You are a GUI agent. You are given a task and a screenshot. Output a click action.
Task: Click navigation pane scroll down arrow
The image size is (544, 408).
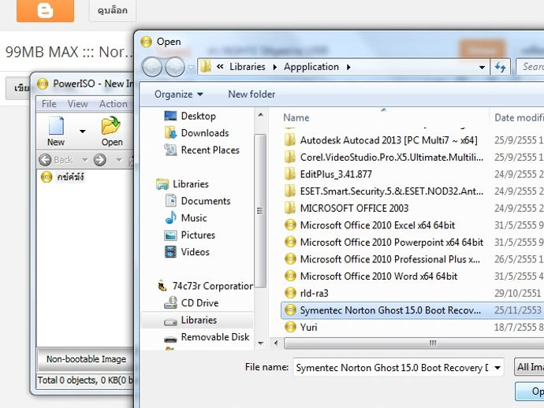point(260,343)
